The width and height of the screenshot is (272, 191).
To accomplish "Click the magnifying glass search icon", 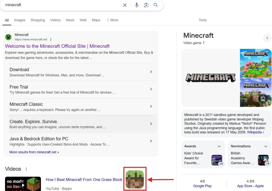I will 156,5.
